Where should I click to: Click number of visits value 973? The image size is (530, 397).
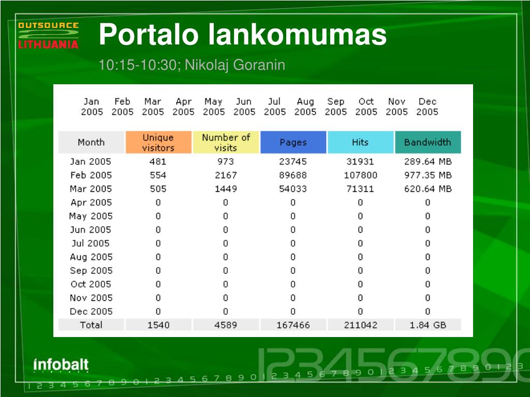click(x=226, y=162)
